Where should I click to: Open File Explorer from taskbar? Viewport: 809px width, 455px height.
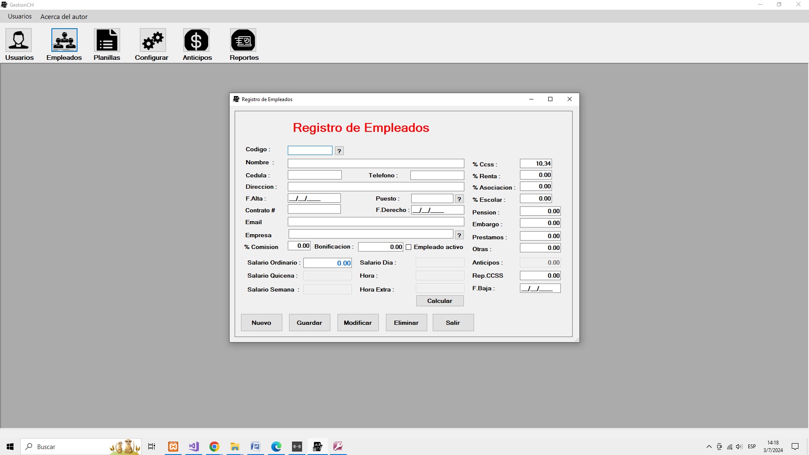235,447
